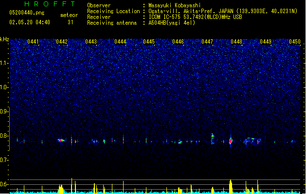Image resolution: width=306 pixels, height=194 pixels.
Task: Click time marker 0448
Action: 236,42
